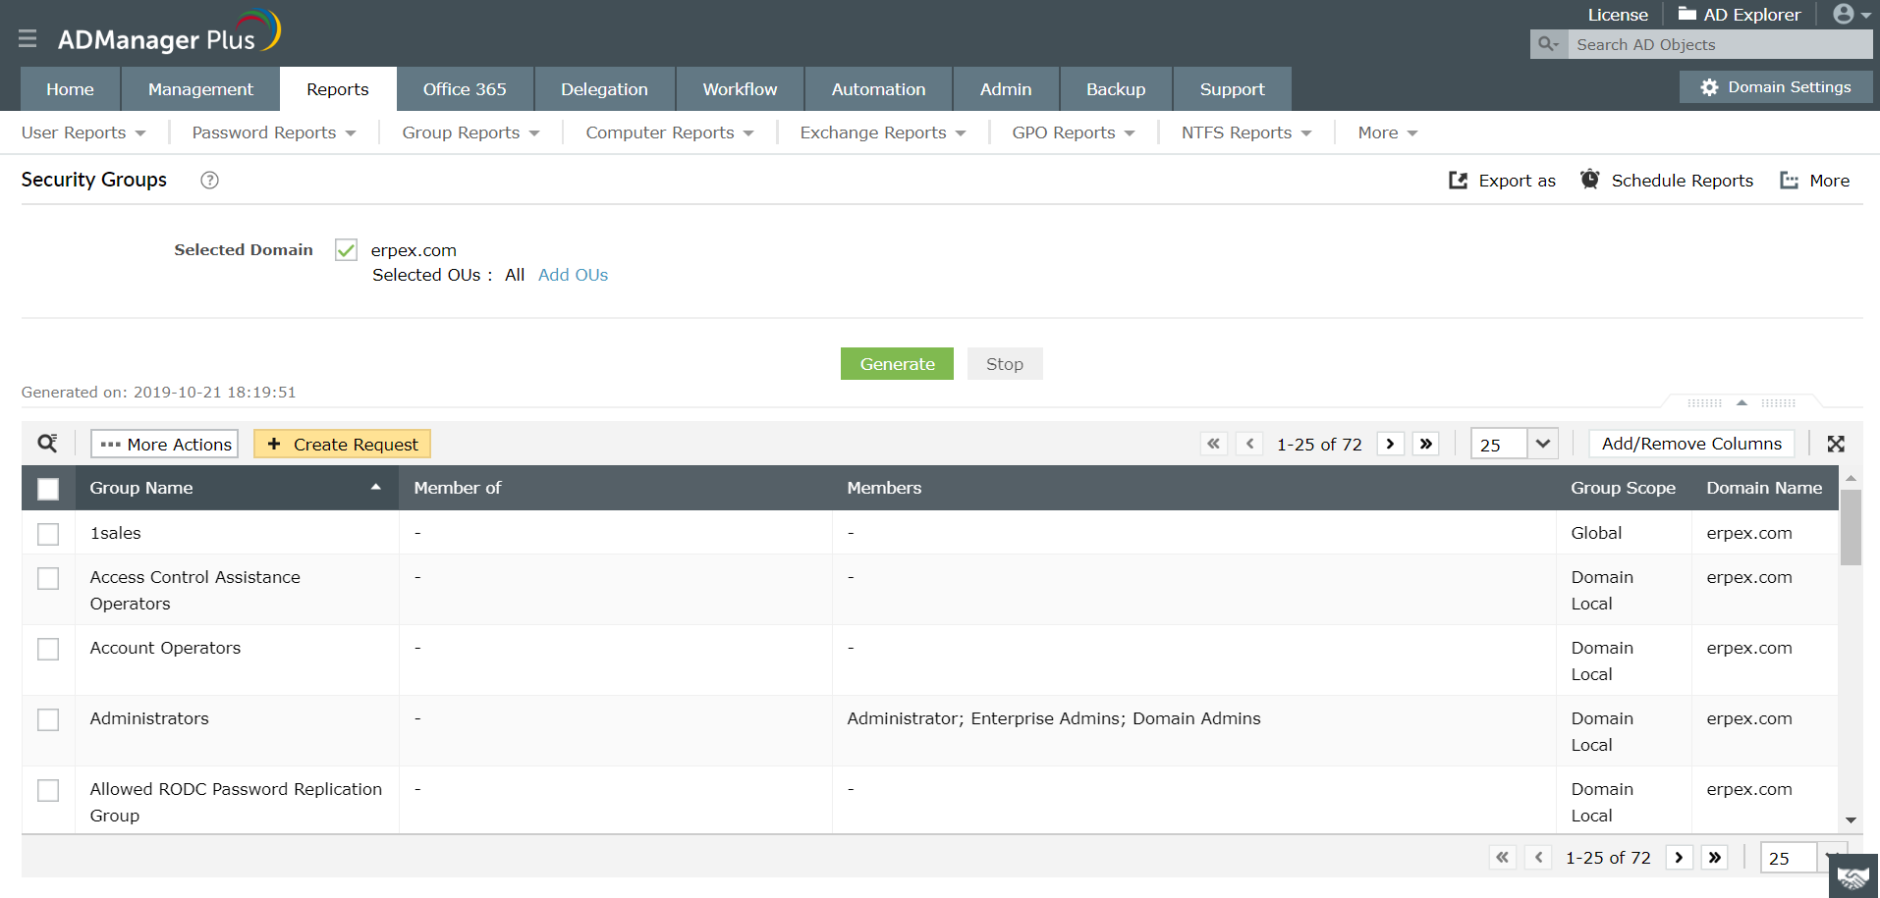Click the Add OUs link
This screenshot has width=1880, height=898.
pyautogui.click(x=573, y=275)
